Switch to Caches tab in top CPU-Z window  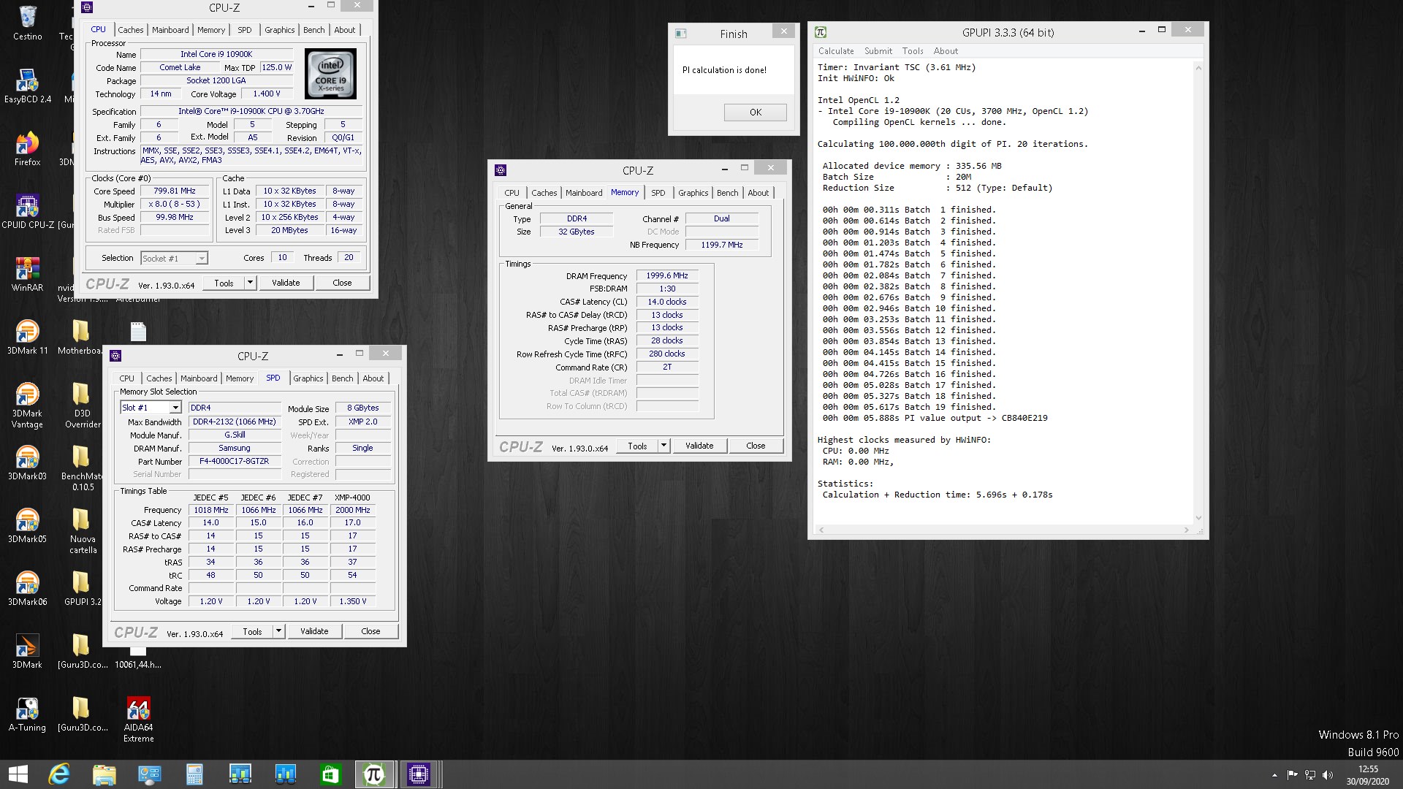pos(131,30)
